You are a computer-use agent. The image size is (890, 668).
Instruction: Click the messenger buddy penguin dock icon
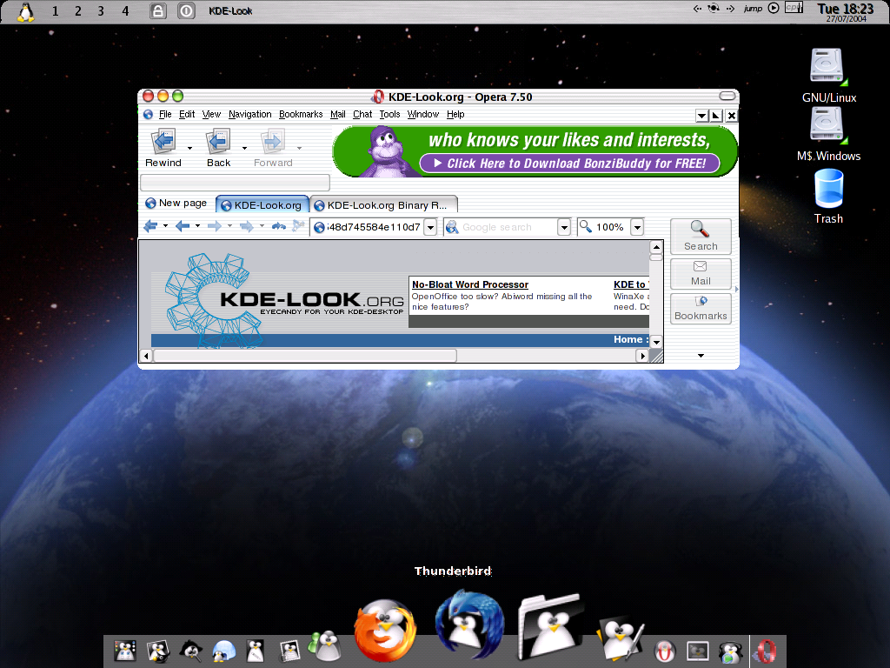coord(324,647)
